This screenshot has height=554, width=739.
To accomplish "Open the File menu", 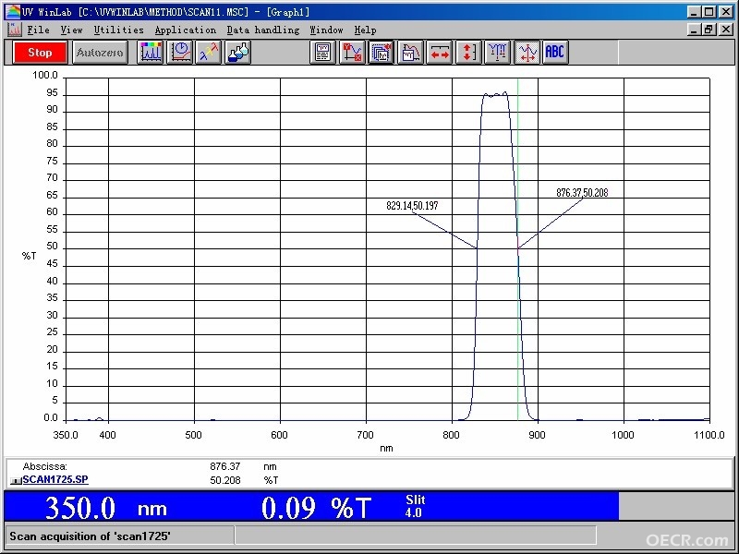I will [38, 30].
